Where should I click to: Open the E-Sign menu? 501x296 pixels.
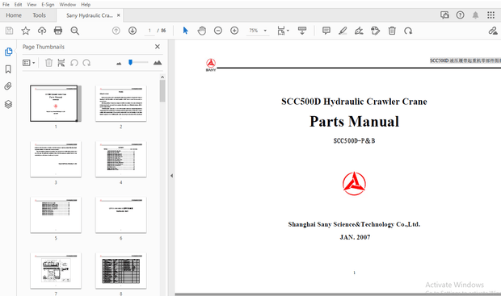48,5
